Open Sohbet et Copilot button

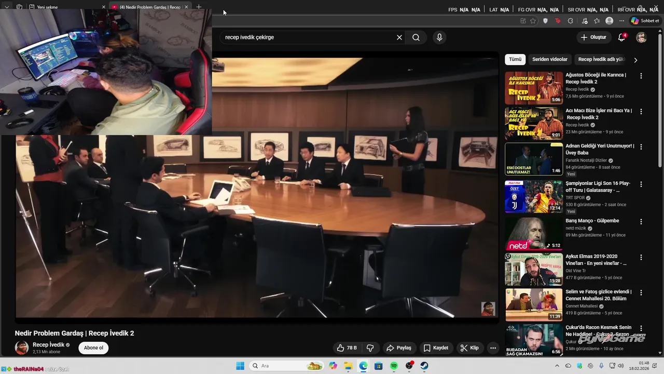click(x=645, y=21)
